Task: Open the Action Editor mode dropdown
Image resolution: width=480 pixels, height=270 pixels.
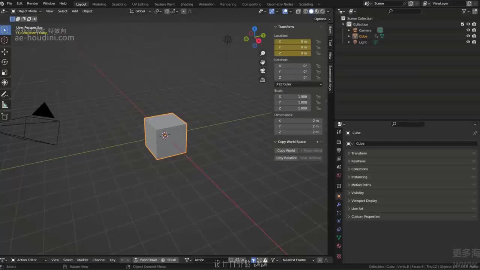Action: (x=29, y=260)
